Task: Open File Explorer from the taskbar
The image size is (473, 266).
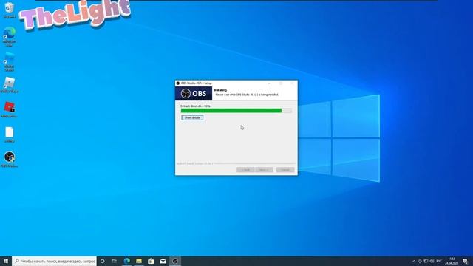Action: coord(139,261)
